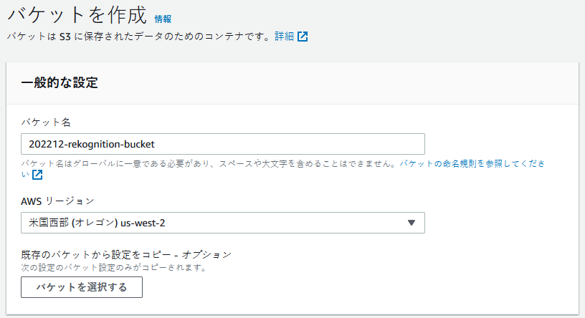Image resolution: width=585 pixels, height=318 pixels.
Task: Click the external-link icon next to 詳細
Action: [303, 37]
